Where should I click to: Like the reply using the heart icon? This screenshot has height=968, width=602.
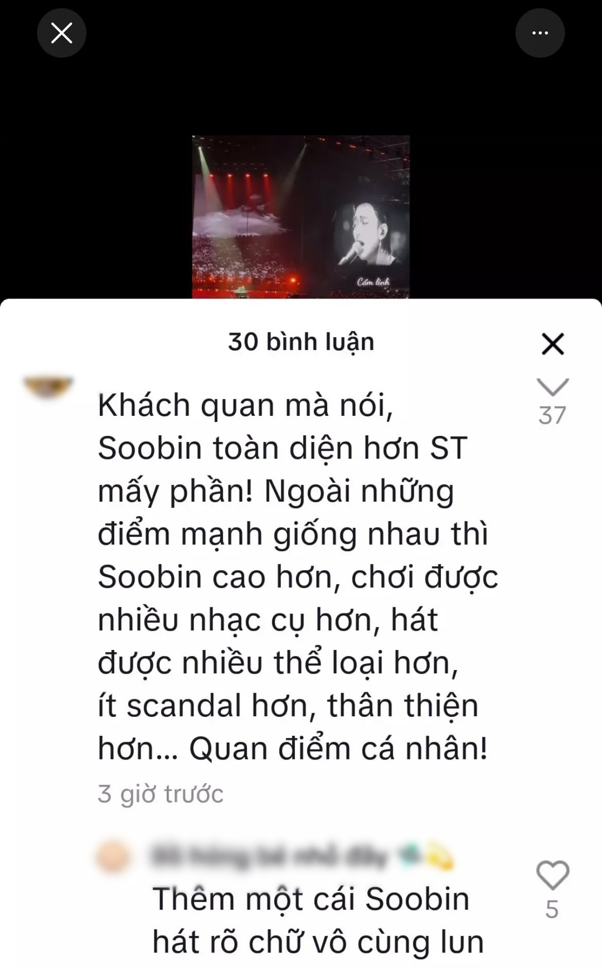(553, 874)
